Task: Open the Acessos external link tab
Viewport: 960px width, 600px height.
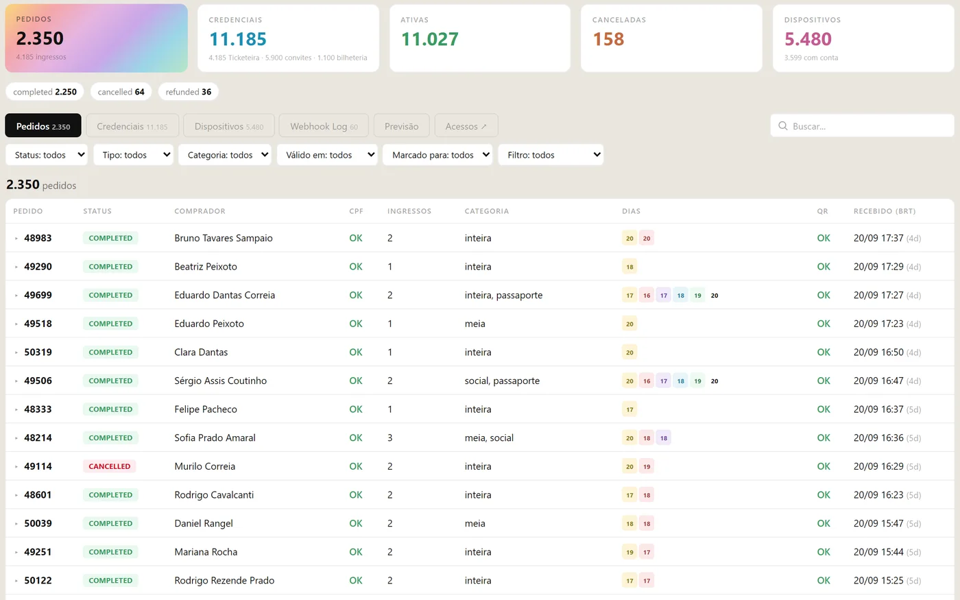Action: click(x=466, y=126)
